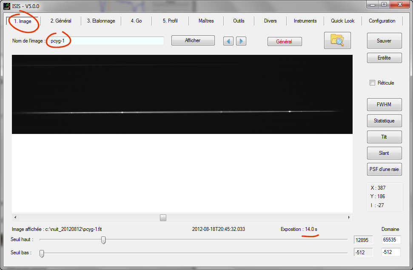Open the Instruments tab
413x270 pixels.
coord(305,21)
